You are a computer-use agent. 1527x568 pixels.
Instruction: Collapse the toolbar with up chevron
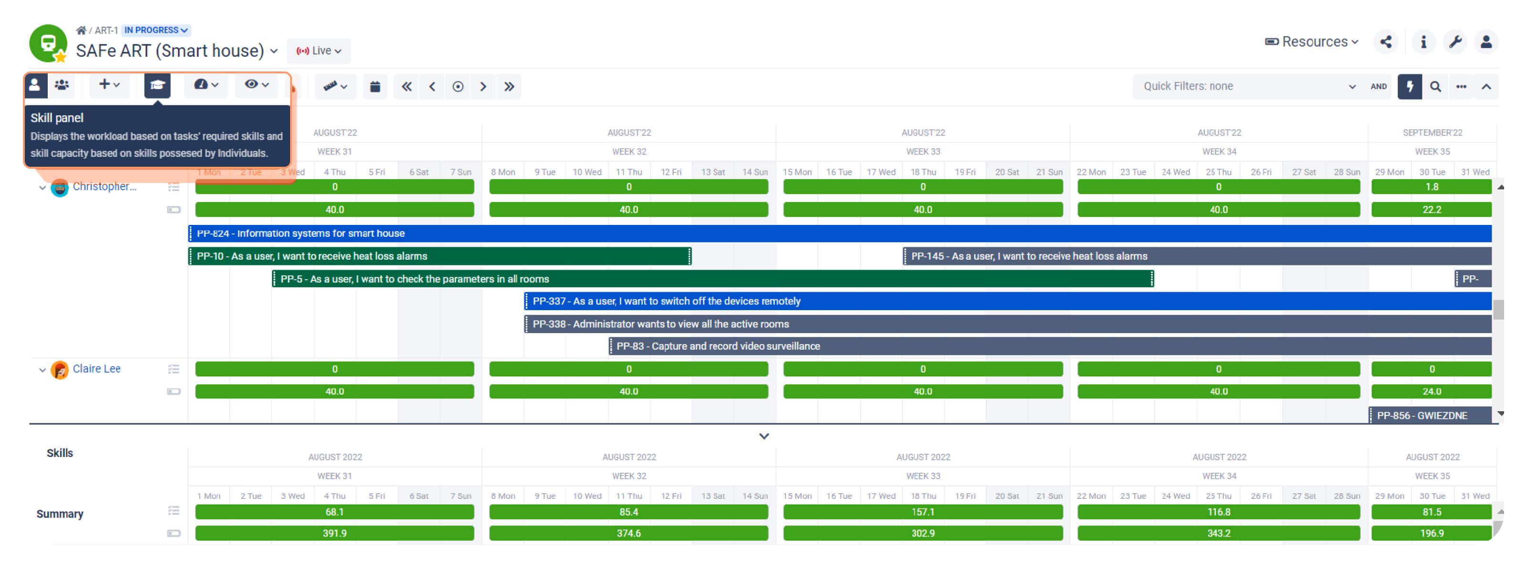(x=1486, y=87)
